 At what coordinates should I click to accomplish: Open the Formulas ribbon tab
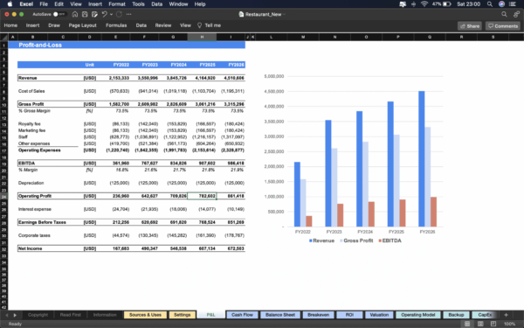pos(116,25)
